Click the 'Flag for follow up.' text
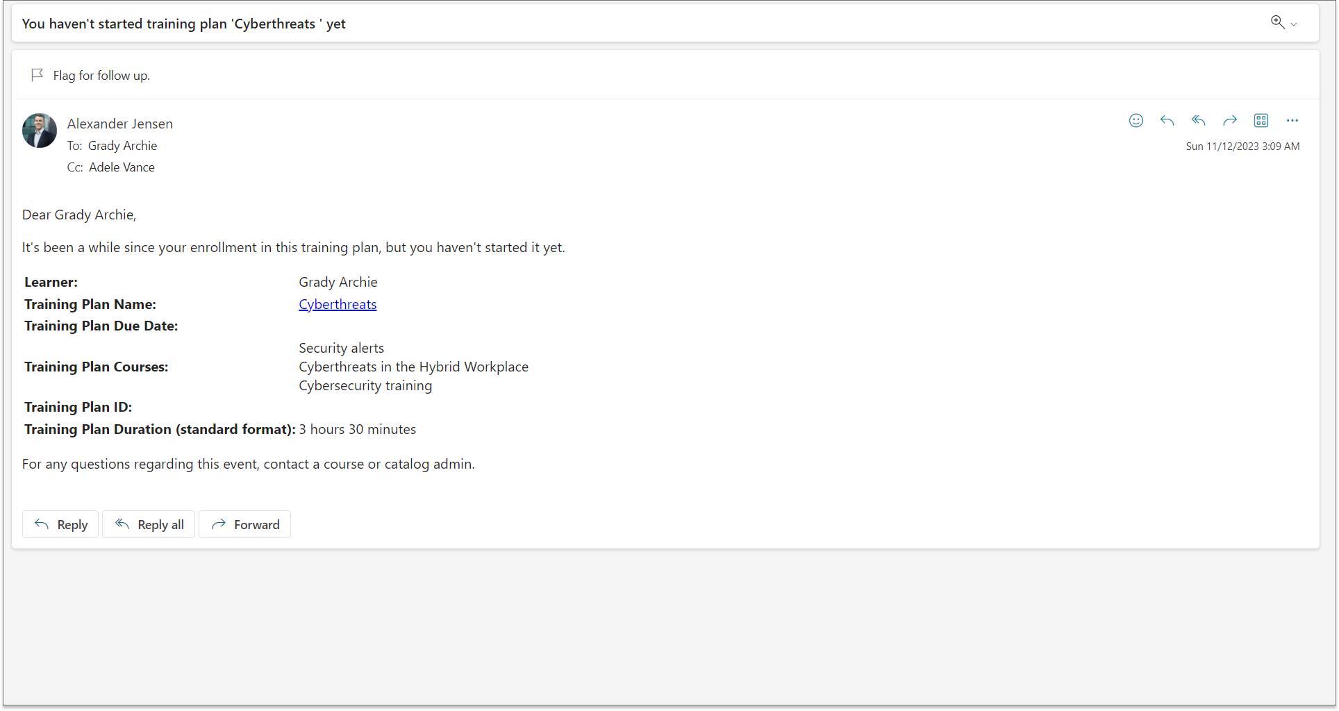The width and height of the screenshot is (1339, 711). (x=101, y=76)
